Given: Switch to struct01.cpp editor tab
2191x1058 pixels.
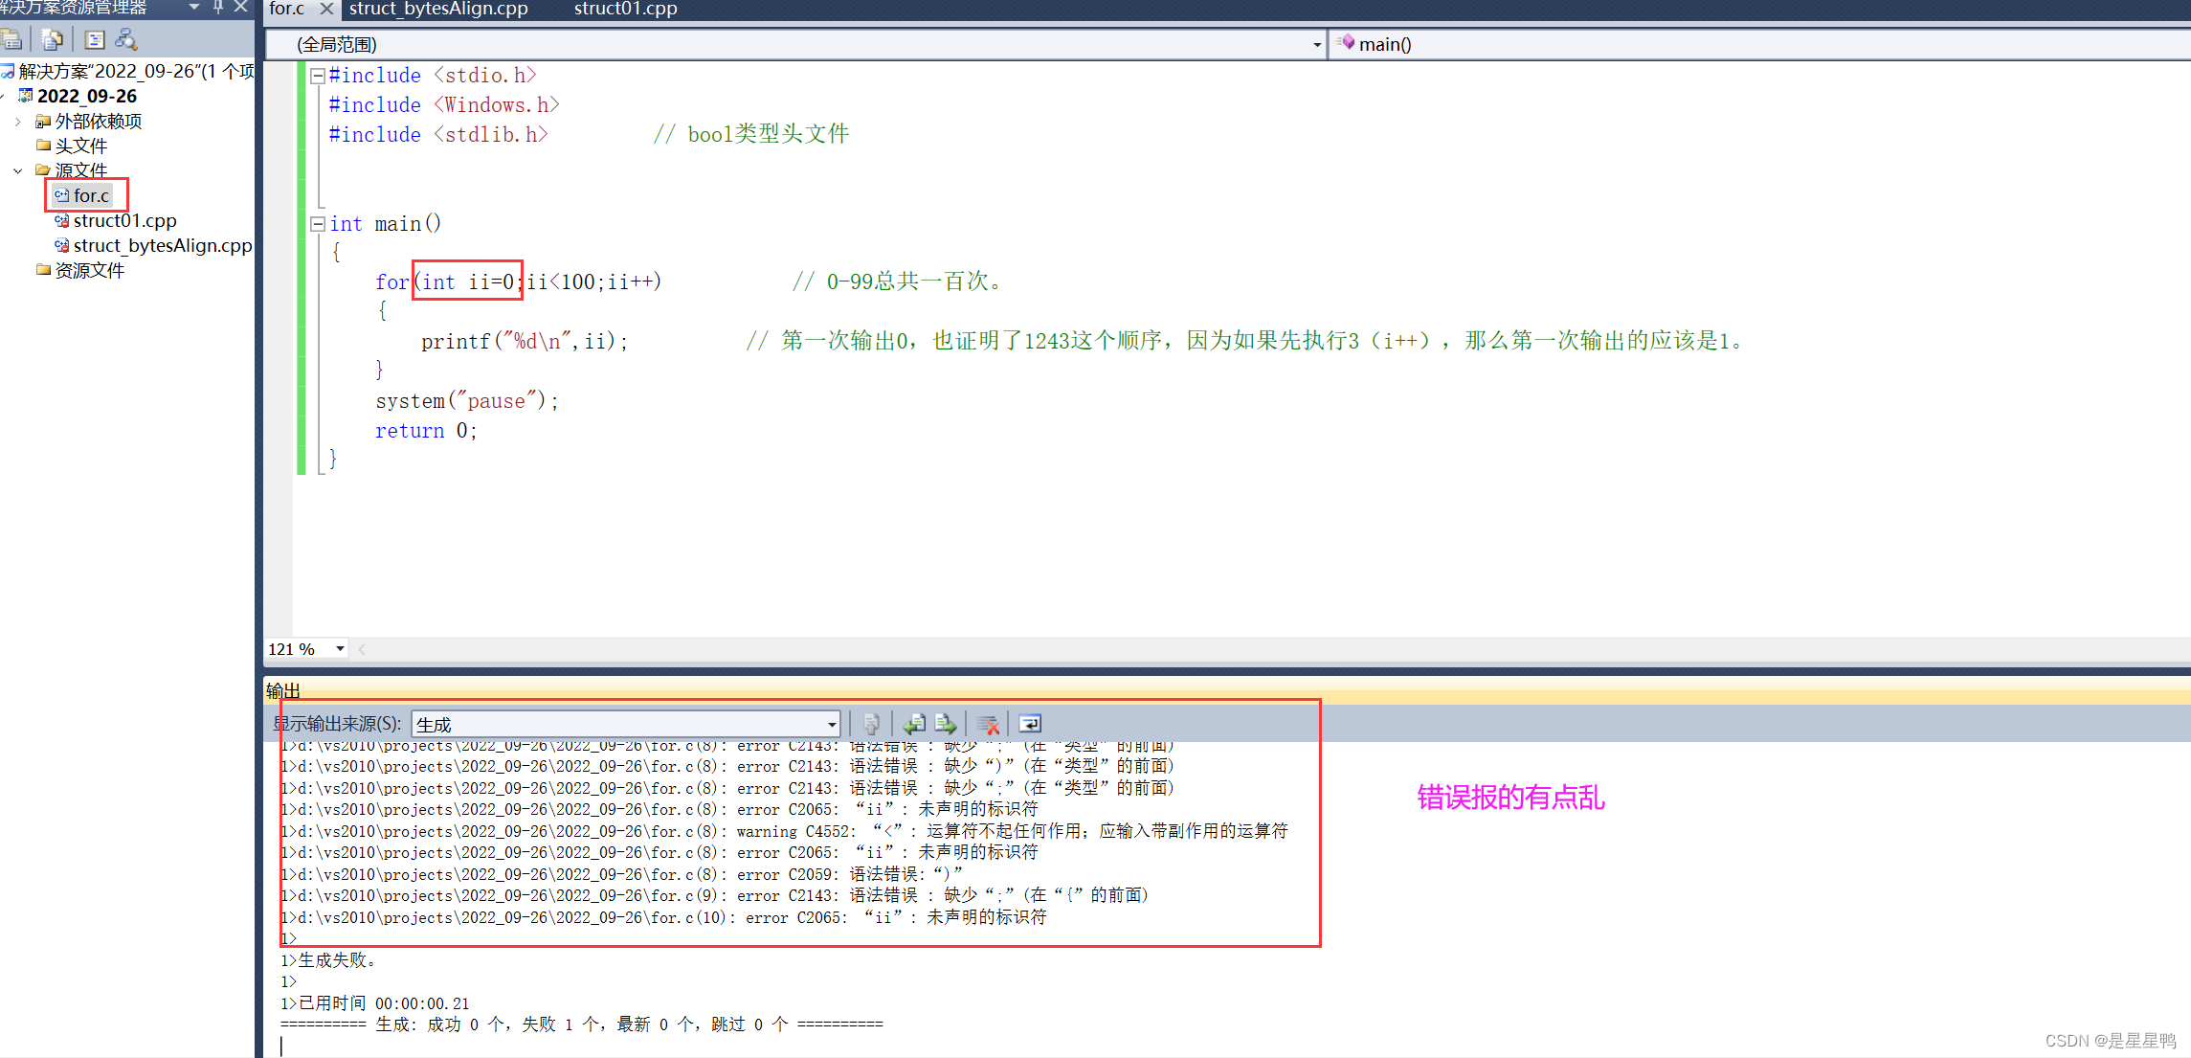Looking at the screenshot, I should coord(625,9).
